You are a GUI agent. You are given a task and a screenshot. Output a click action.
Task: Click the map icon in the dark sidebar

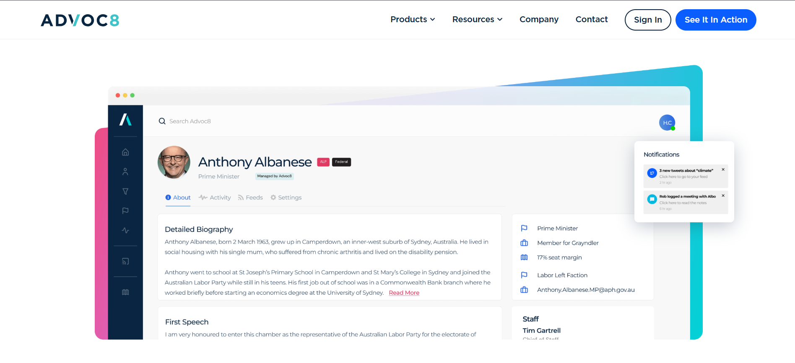(125, 292)
